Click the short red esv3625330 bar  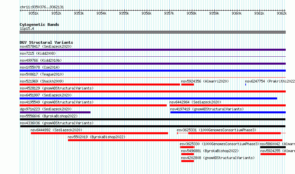[187, 147]
